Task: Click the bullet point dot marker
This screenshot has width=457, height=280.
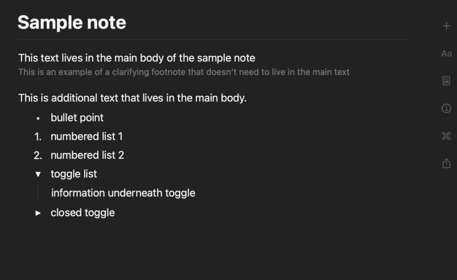Action: 37,118
